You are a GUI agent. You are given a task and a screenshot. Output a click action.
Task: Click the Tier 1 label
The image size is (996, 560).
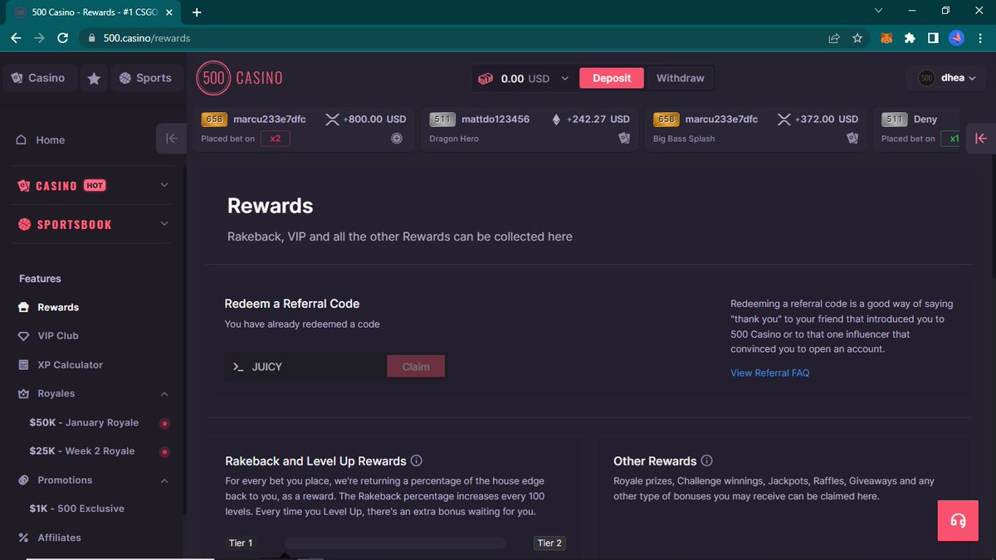[x=241, y=543]
